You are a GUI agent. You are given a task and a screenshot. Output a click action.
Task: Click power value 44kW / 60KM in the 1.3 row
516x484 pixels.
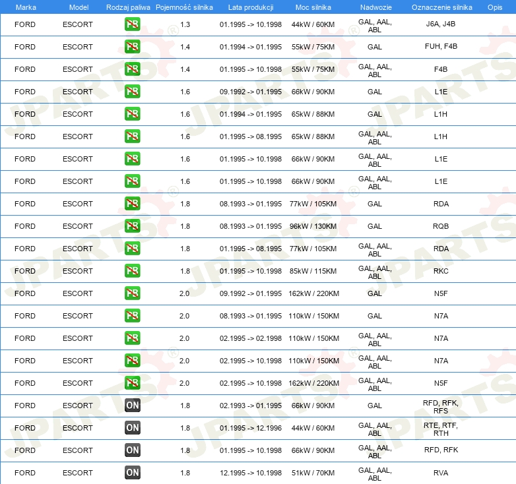click(x=313, y=24)
